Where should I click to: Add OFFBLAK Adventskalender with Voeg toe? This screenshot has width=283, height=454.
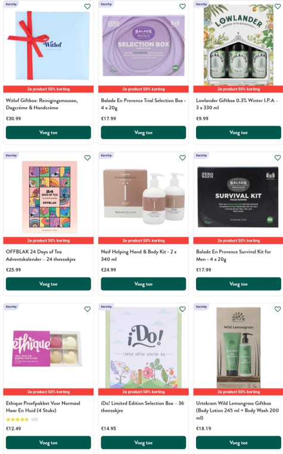click(48, 284)
